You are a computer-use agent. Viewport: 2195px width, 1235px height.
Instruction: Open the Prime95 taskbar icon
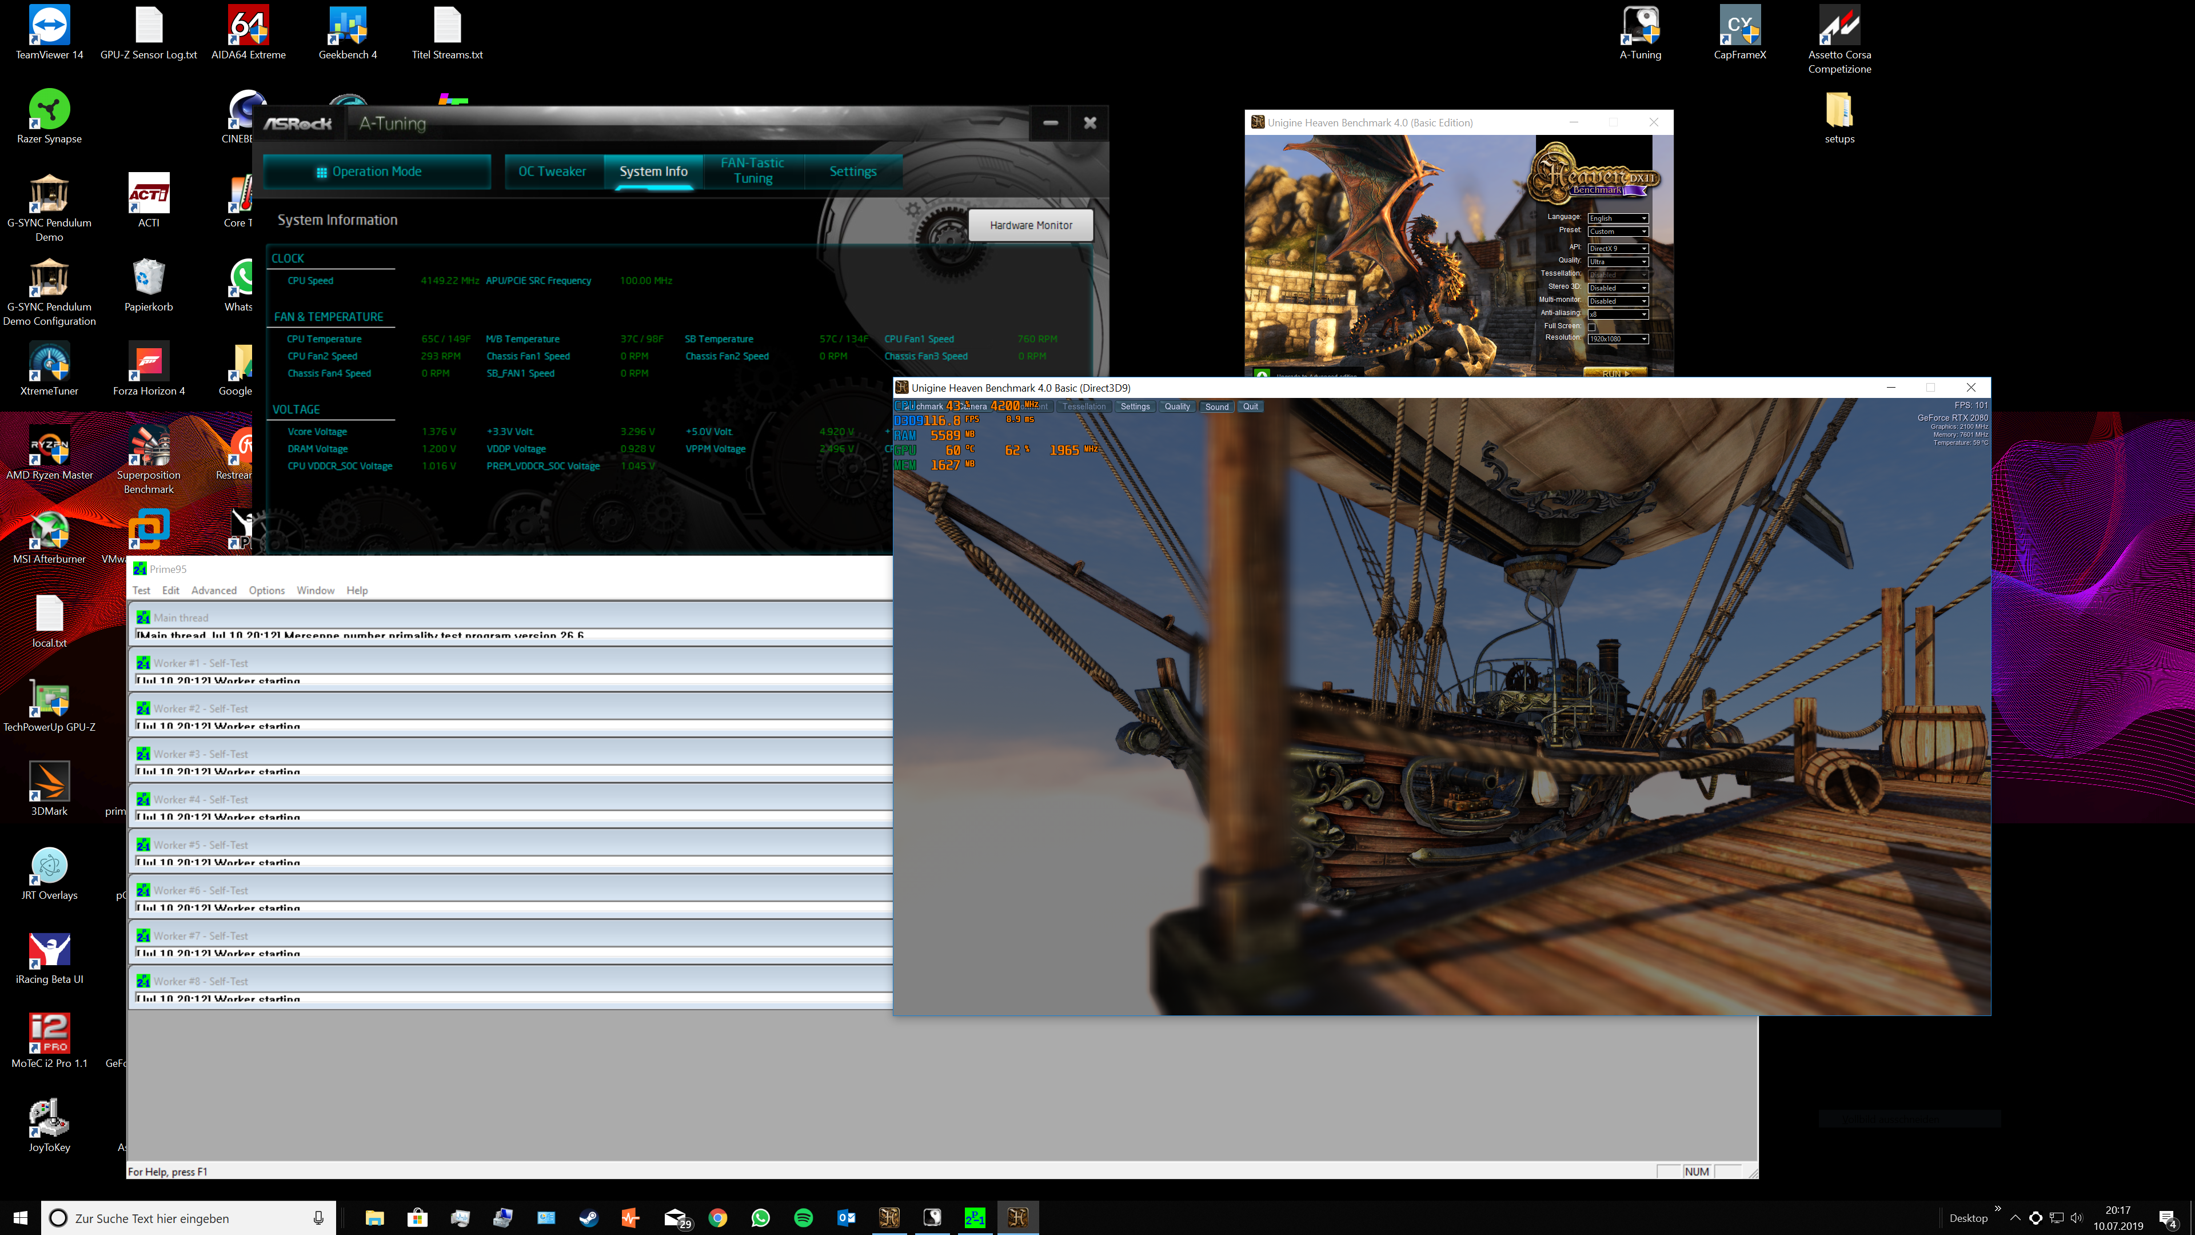[975, 1217]
